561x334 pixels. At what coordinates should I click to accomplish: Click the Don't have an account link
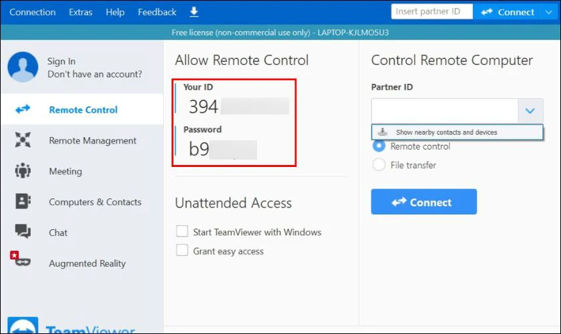pos(95,74)
